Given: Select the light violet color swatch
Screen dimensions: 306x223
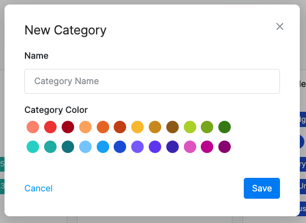Looking at the screenshot, I should tap(137, 147).
